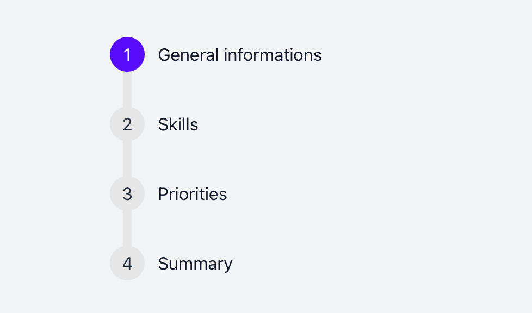Image resolution: width=532 pixels, height=313 pixels.
Task: Navigate to the Priorities text
Action: coord(192,194)
